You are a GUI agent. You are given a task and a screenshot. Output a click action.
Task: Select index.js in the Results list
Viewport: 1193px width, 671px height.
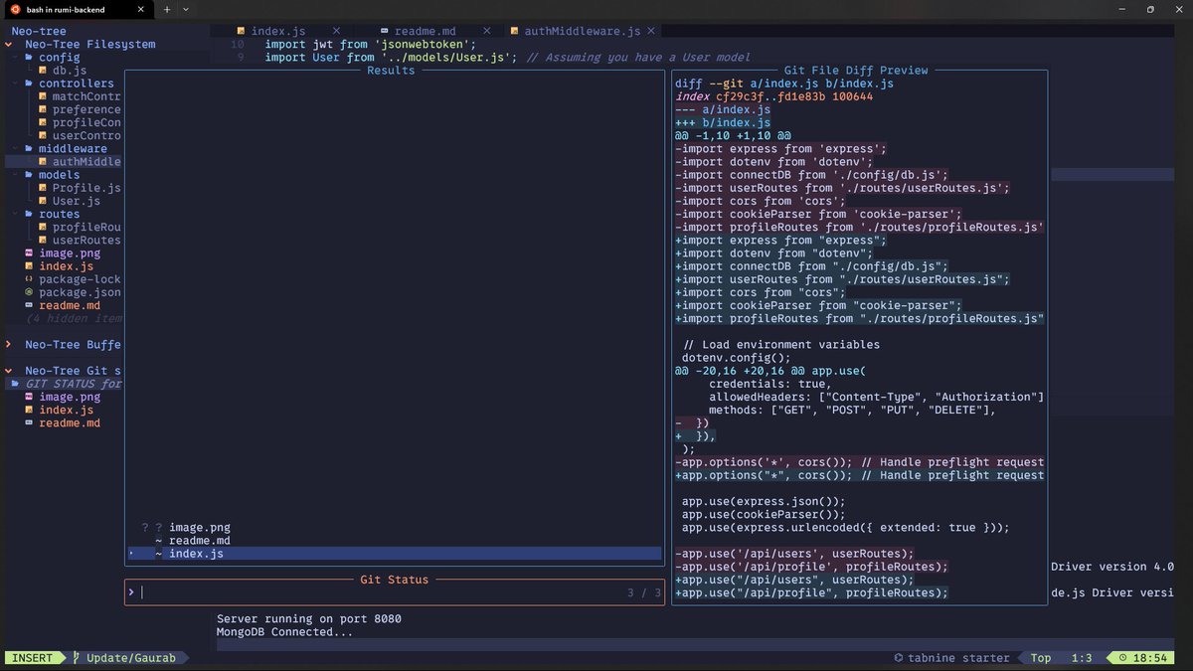[x=395, y=554]
